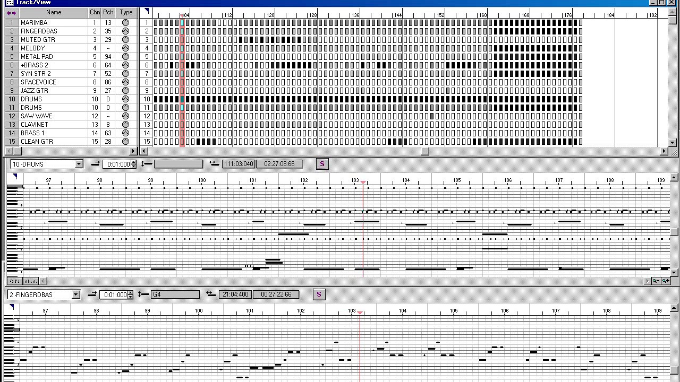Screen dimensions: 680x382
Task: Click the 111:03:040 position display
Action: [x=239, y=164]
